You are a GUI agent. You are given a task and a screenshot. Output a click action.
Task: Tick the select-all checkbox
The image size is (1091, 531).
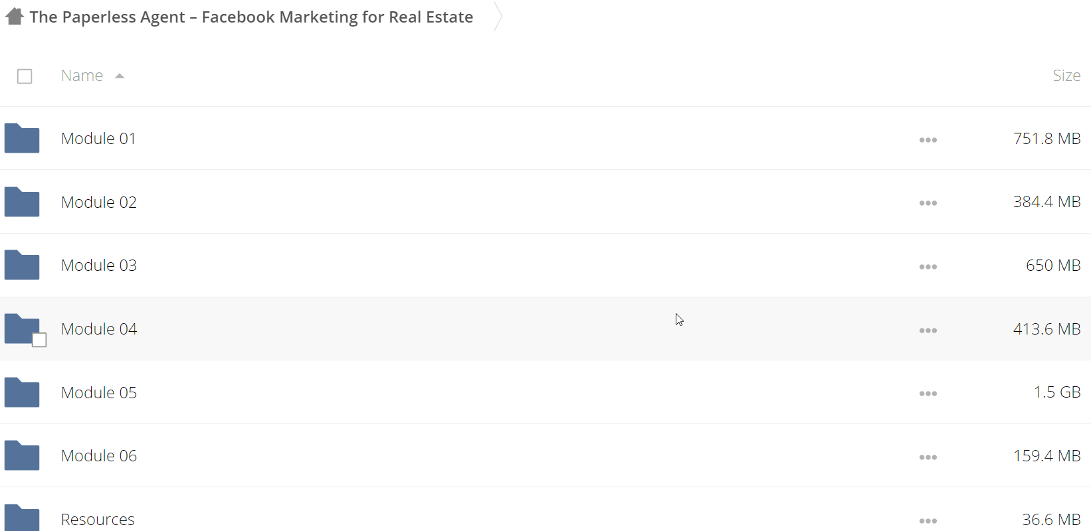point(25,76)
